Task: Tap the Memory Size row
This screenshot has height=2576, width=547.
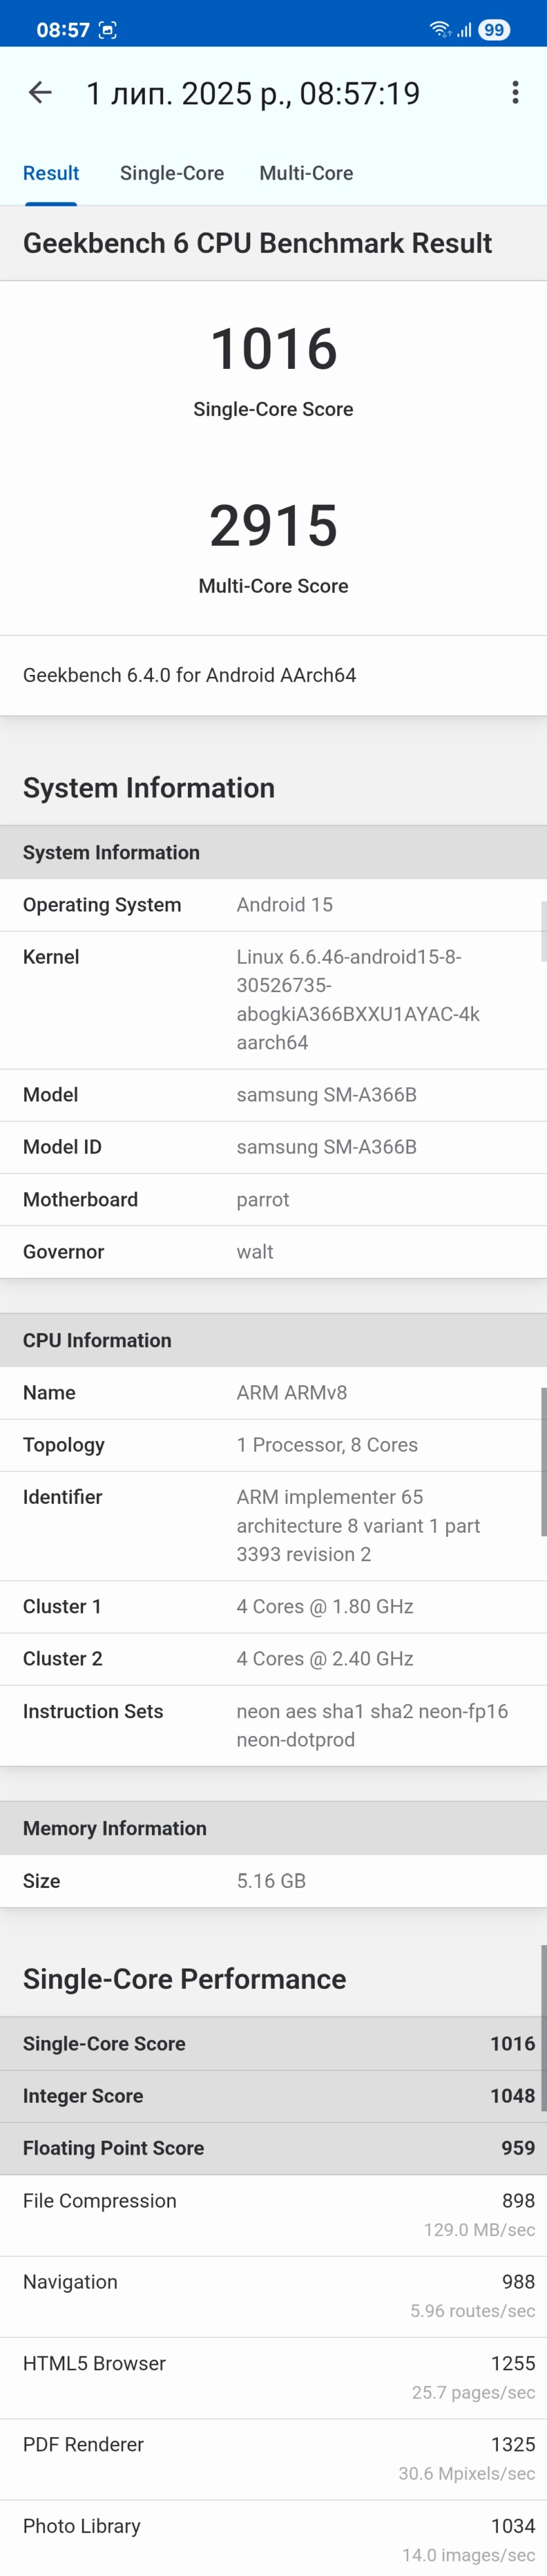Action: point(273,1881)
